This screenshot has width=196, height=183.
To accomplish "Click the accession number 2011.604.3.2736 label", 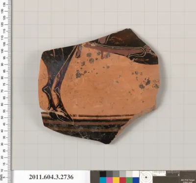I will tap(51, 177).
